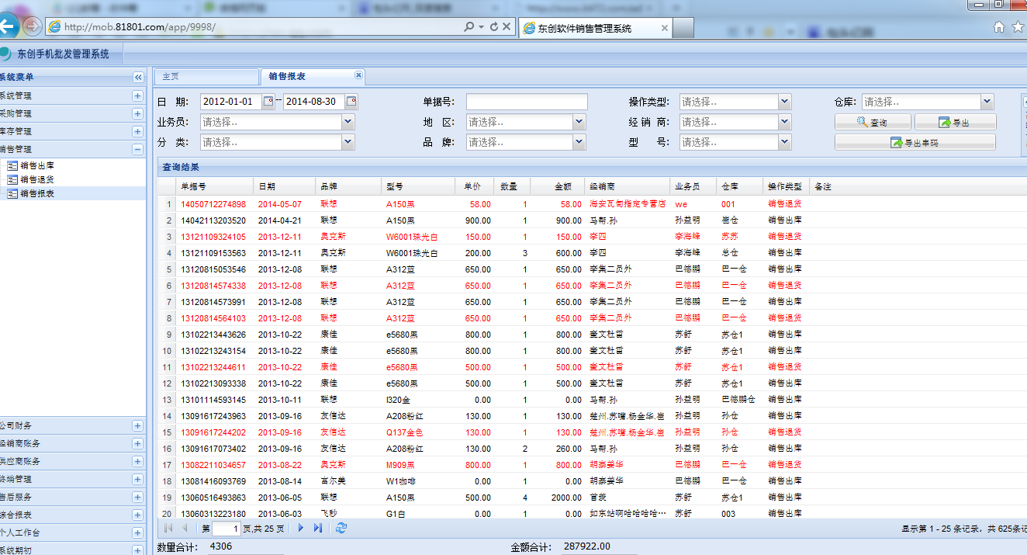Viewport: 1027px width, 555px height.
Task: Click the 导出串码 export button
Action: (915, 143)
